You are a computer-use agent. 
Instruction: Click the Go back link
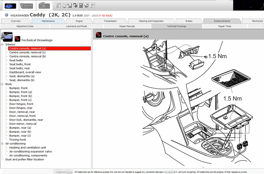106,15
